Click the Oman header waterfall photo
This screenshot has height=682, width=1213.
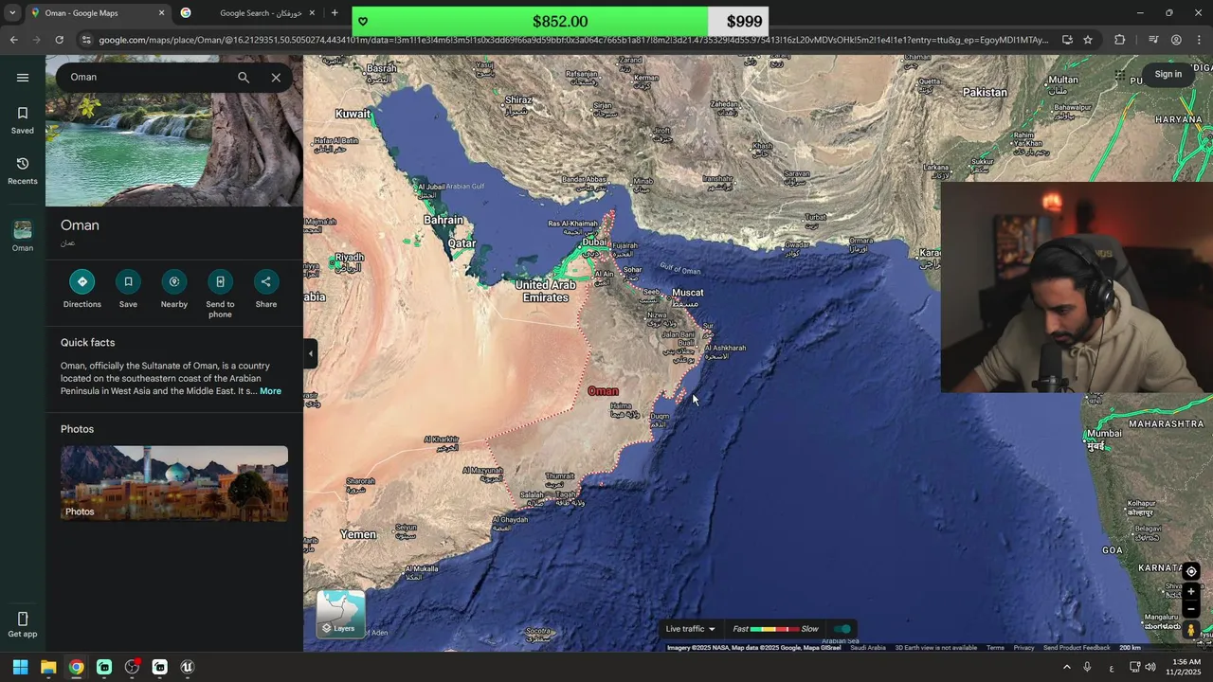pyautogui.click(x=174, y=149)
